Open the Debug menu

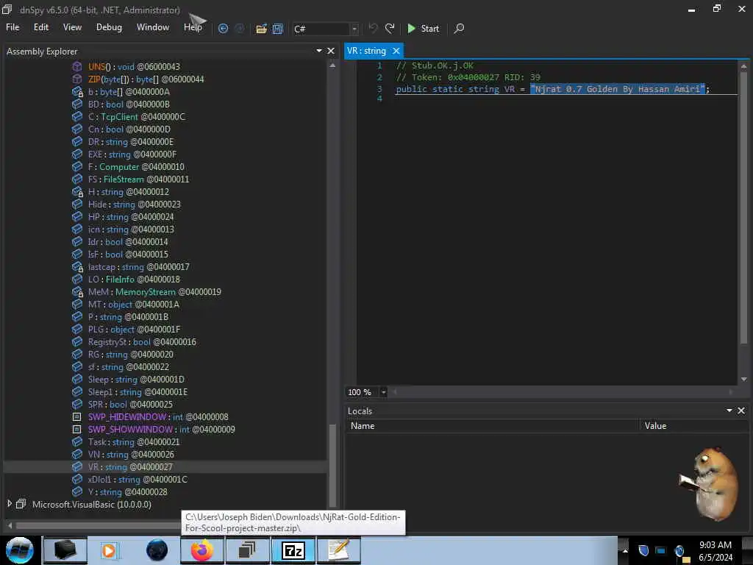click(x=109, y=27)
